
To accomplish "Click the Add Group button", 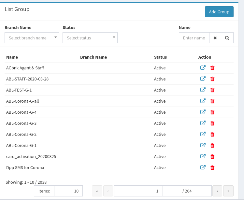I will click(x=219, y=12).
